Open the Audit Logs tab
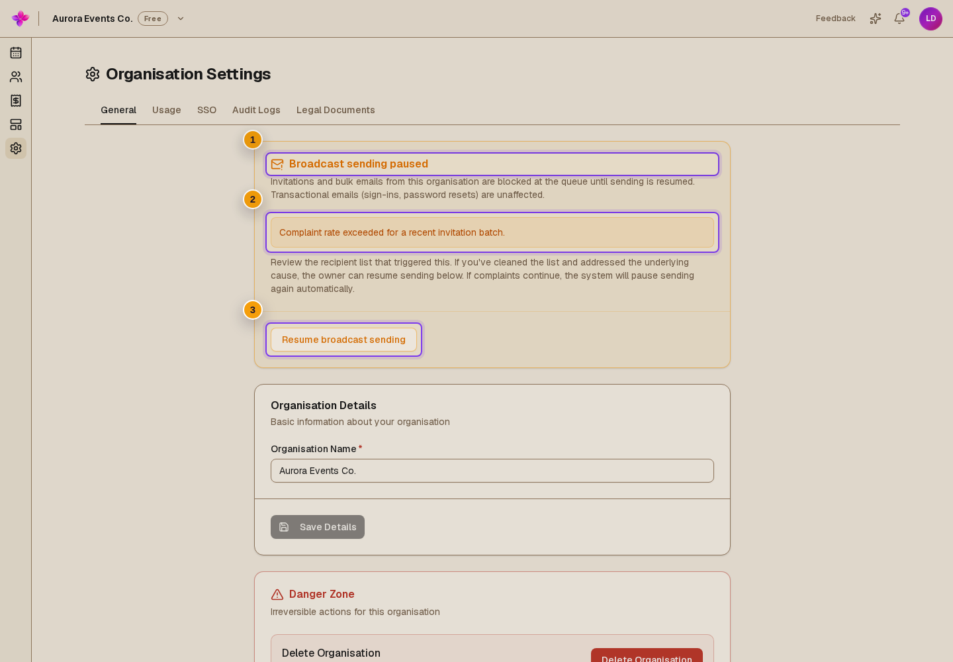 pos(256,110)
